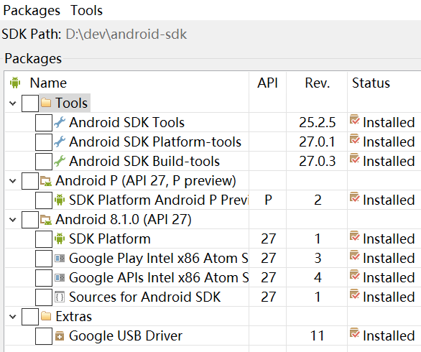Check the Android SDK Tools checkbox
This screenshot has height=352, width=421.
click(x=44, y=122)
